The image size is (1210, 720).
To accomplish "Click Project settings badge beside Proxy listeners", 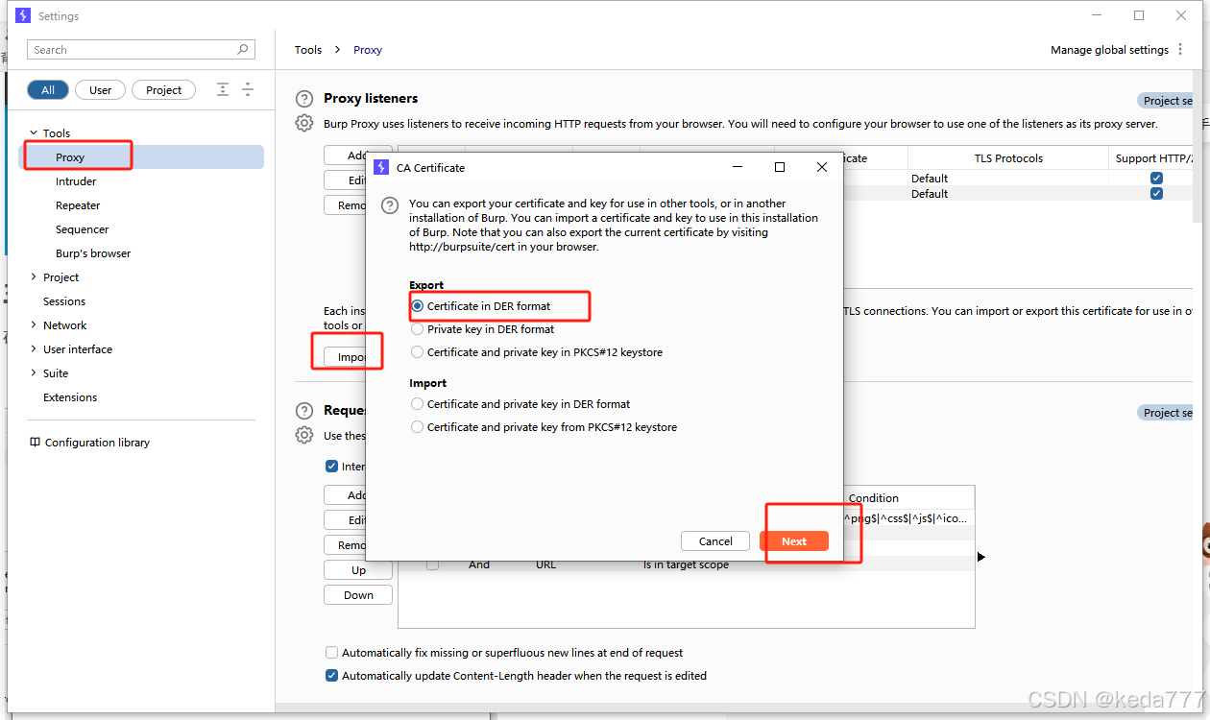I will tap(1165, 101).
